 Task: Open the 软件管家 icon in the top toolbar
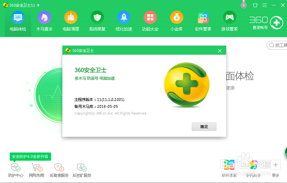point(203,18)
